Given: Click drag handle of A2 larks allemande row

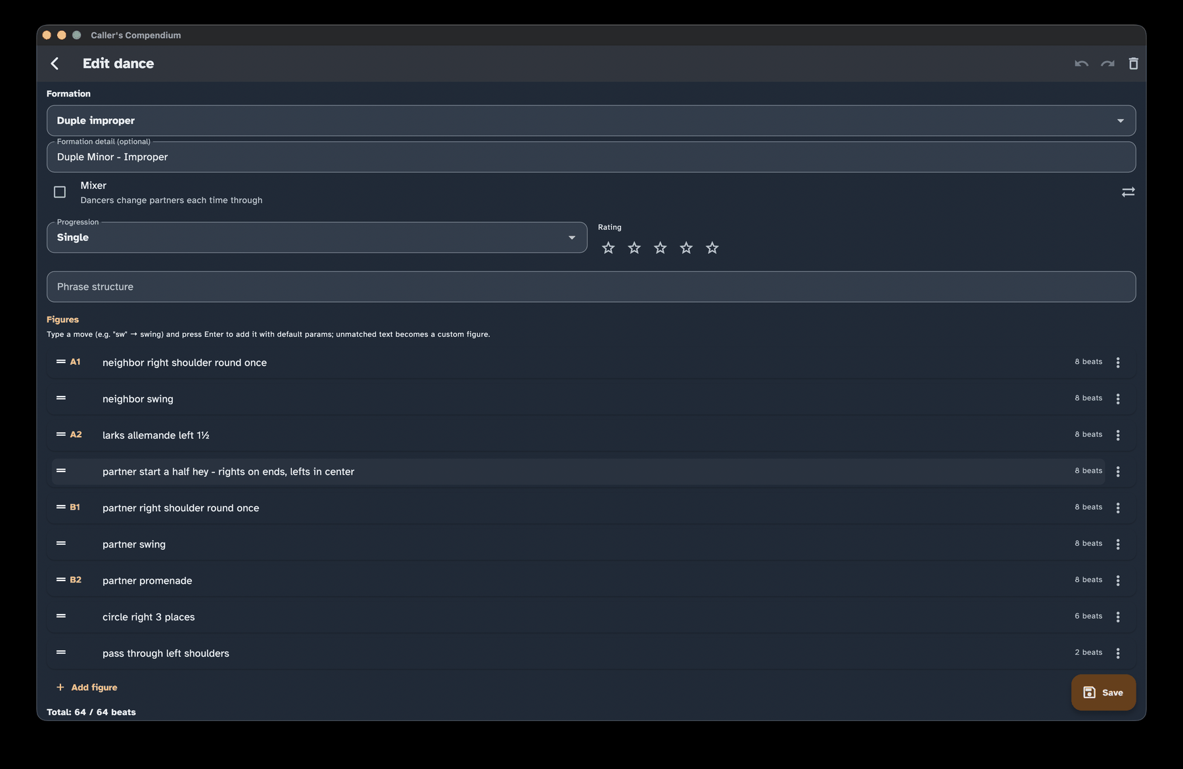Looking at the screenshot, I should coord(61,434).
